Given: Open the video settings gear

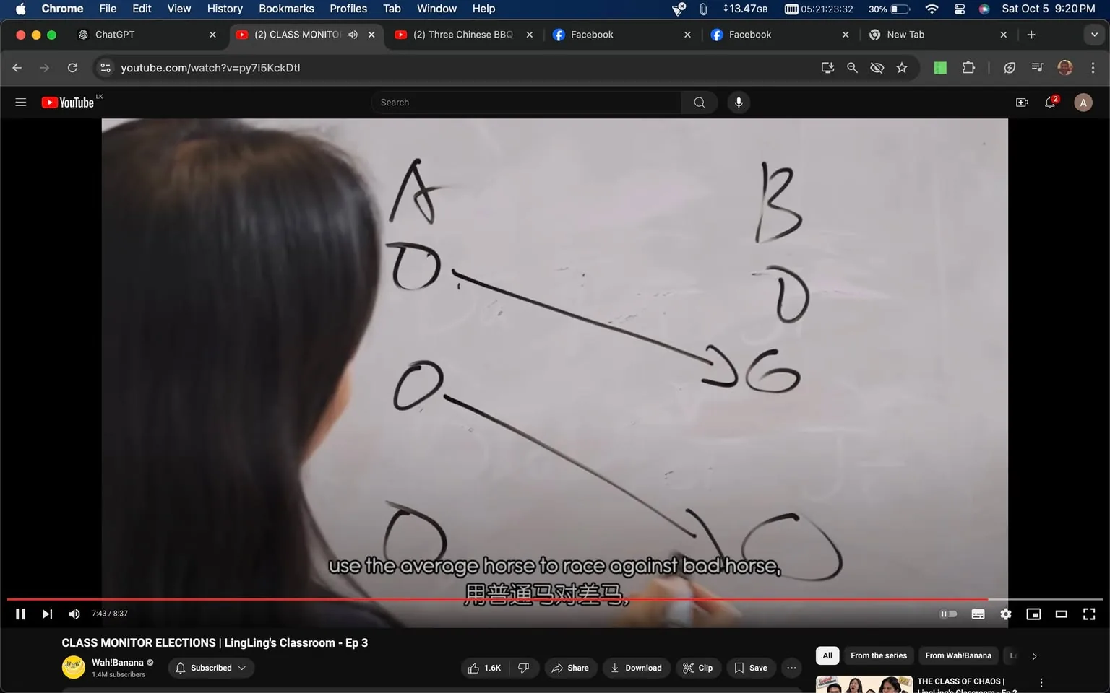Looking at the screenshot, I should click(1005, 614).
